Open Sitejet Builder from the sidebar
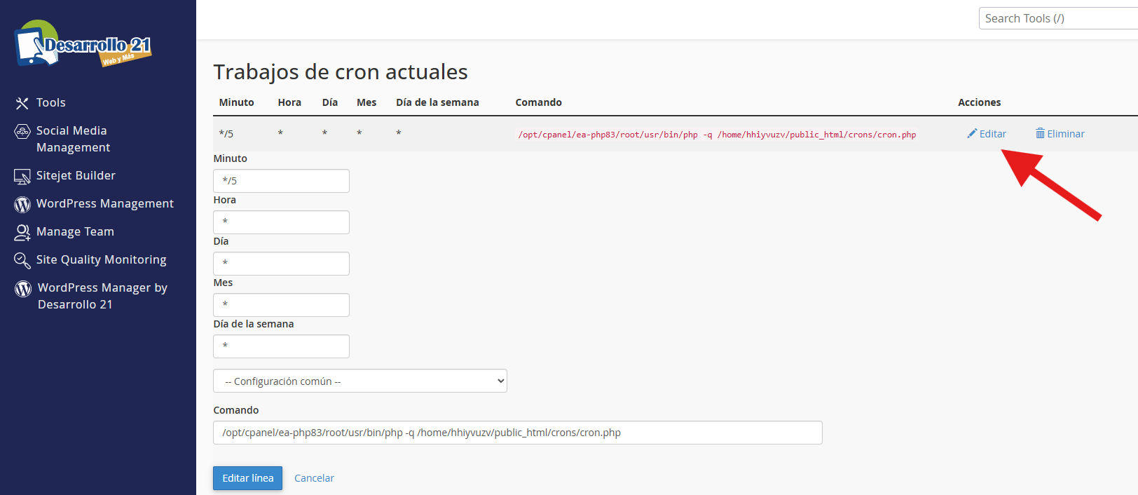1138x495 pixels. pos(76,175)
